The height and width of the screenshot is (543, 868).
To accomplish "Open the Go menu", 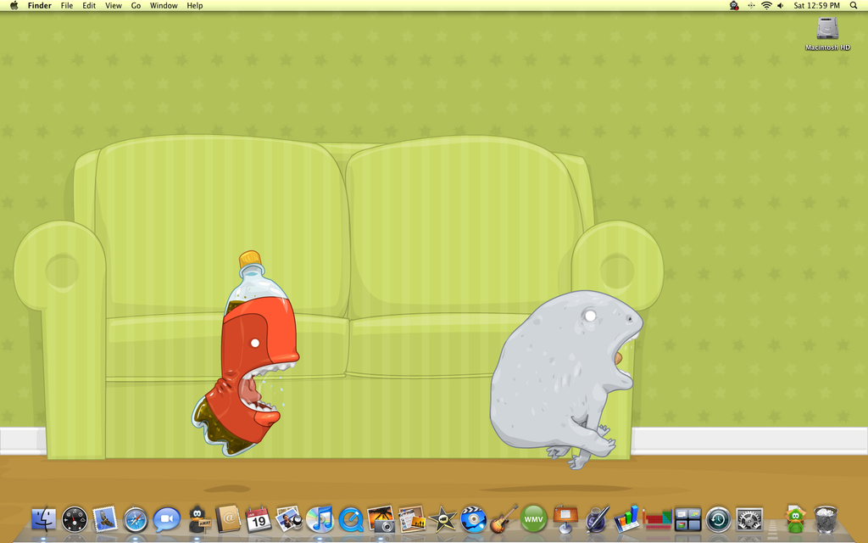I will pos(136,6).
